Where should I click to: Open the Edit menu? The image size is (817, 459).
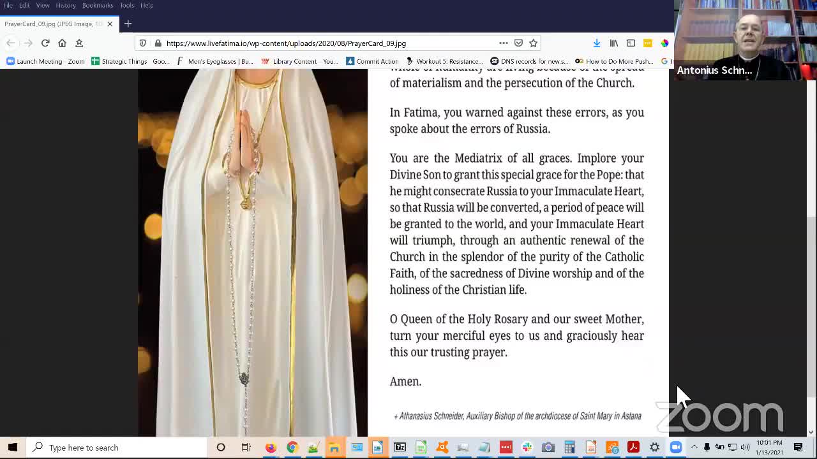coord(24,5)
